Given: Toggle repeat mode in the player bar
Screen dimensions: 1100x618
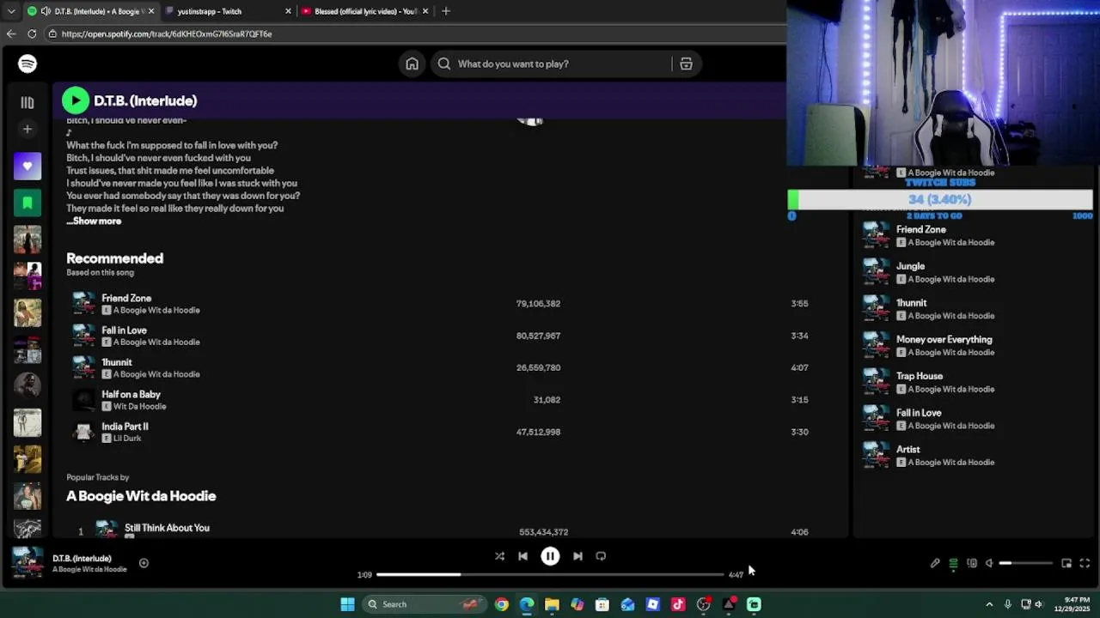Looking at the screenshot, I should pyautogui.click(x=601, y=556).
